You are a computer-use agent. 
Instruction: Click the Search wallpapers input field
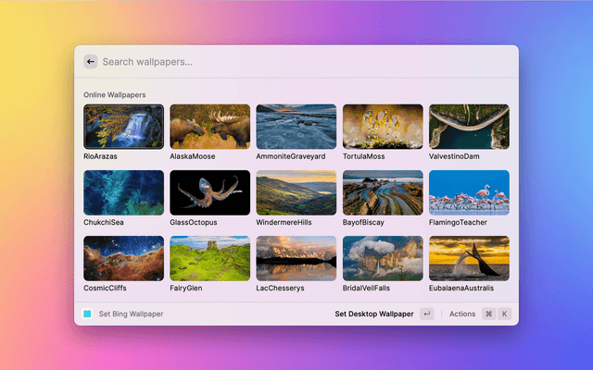pyautogui.click(x=296, y=62)
